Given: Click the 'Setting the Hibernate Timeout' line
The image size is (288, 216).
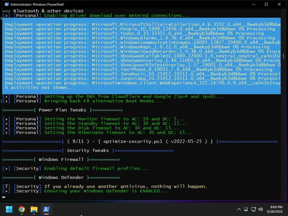Looking at the screenshot, I should 98,132.
